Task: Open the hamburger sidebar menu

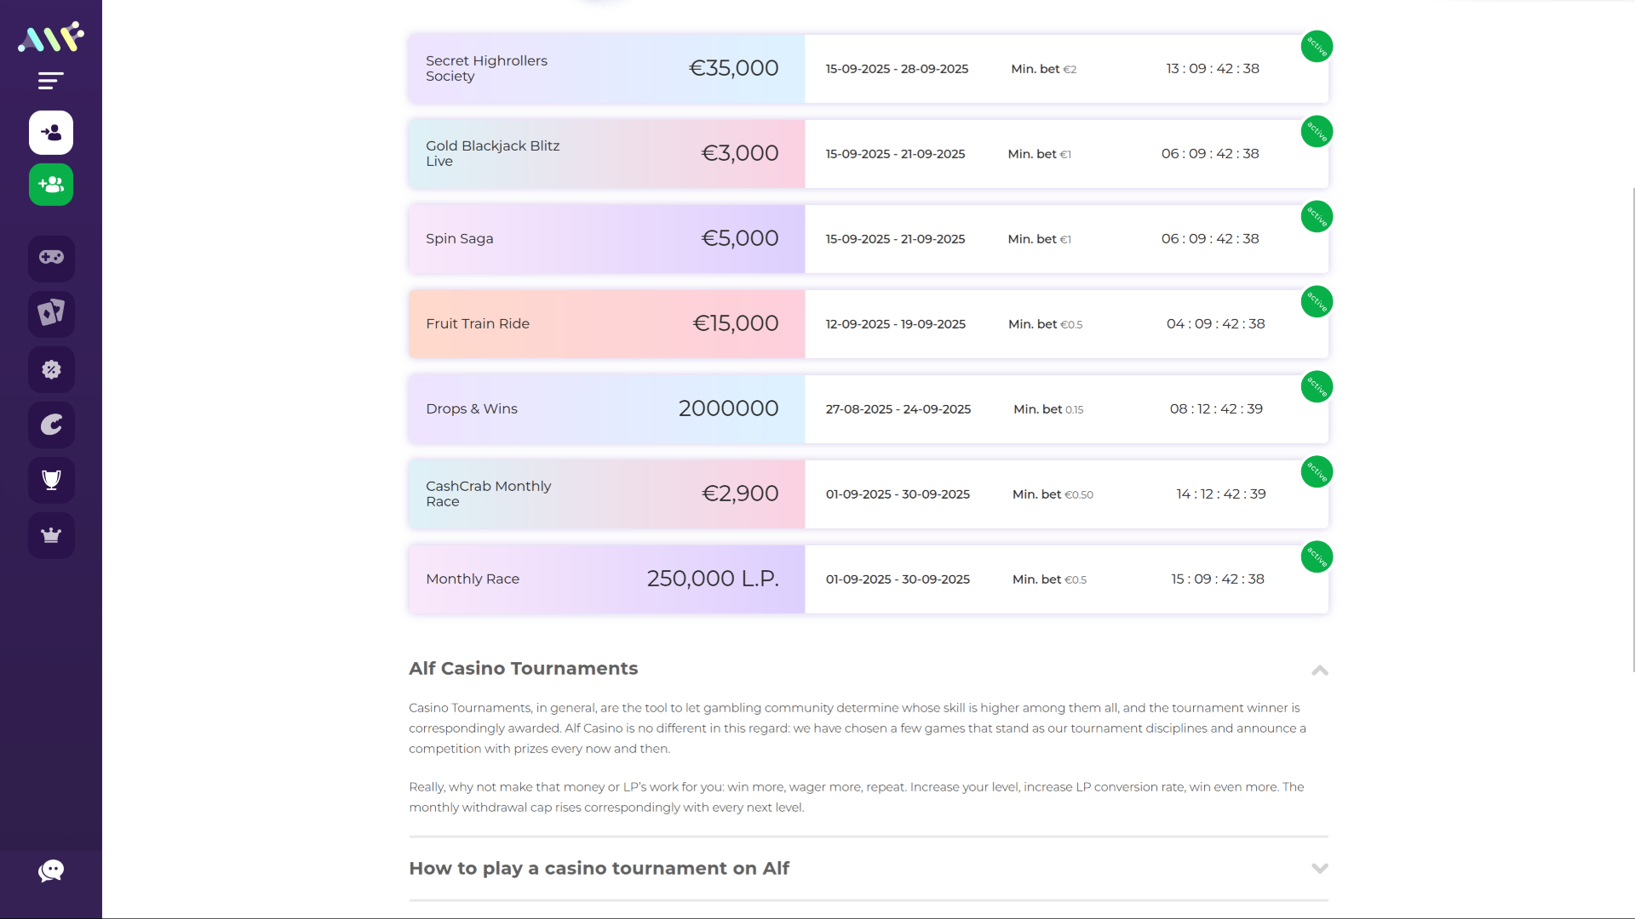Action: coord(51,81)
